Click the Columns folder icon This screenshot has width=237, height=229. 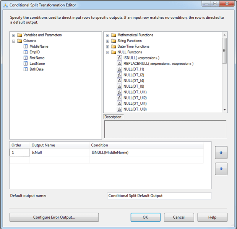(x=19, y=41)
